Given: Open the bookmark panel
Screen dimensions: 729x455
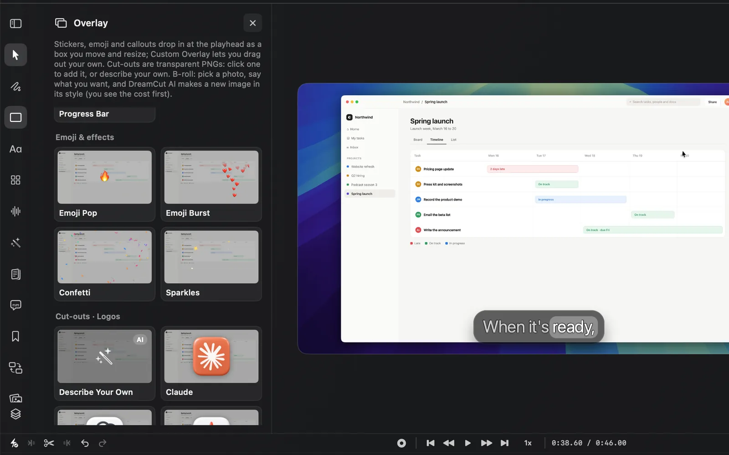Looking at the screenshot, I should (15, 336).
